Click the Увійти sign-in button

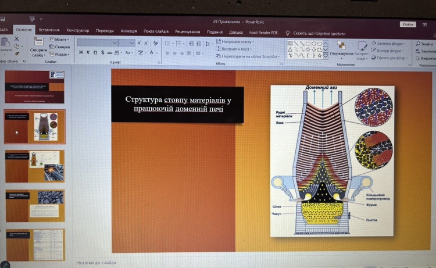click(408, 24)
